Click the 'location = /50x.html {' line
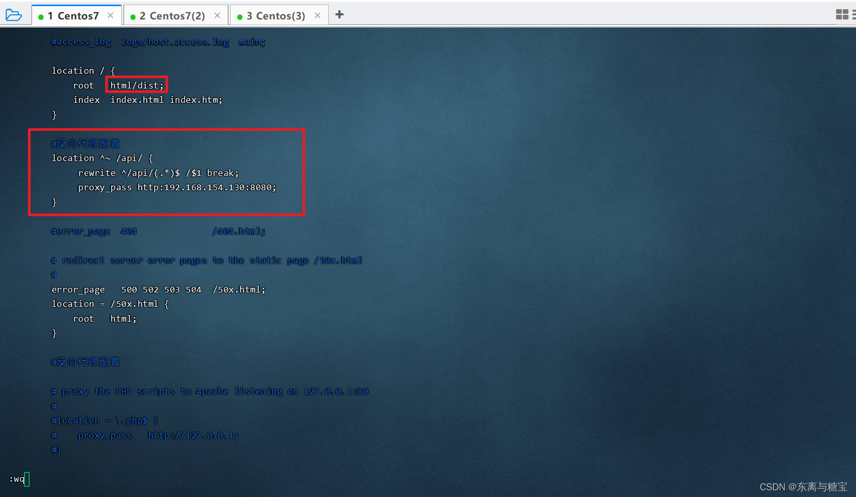The width and height of the screenshot is (856, 497). (110, 304)
